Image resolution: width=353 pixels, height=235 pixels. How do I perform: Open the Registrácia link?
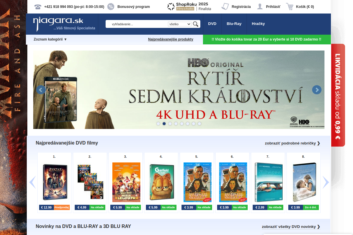click(241, 7)
